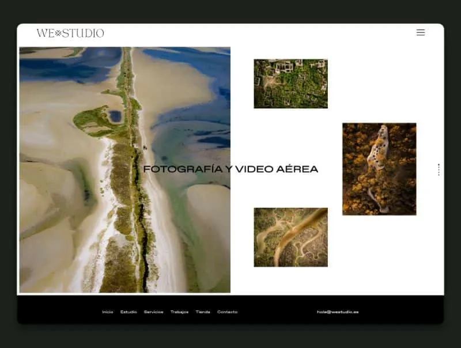Select the FOTOGRAFÍA Y VIDEO AÉREA heading
The image size is (461, 348).
(231, 169)
